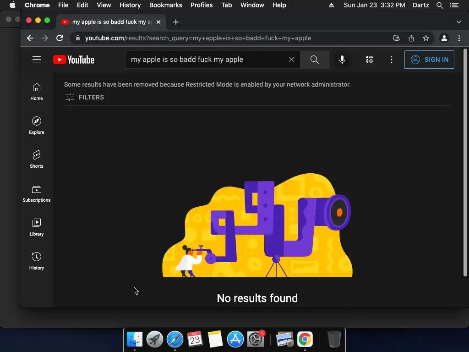Open Subscriptions in the sidebar

pos(37,193)
